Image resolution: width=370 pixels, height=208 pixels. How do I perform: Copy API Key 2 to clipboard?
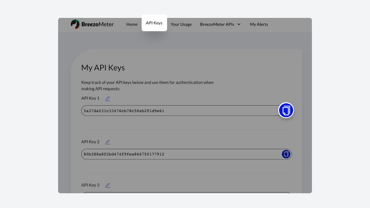click(286, 154)
